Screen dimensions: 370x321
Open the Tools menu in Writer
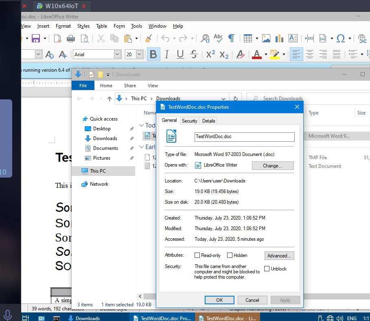point(137,26)
